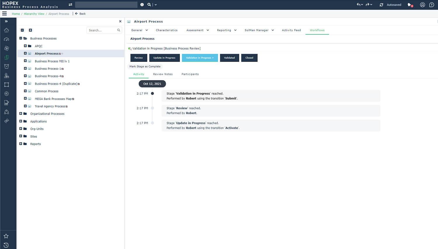Click the Airport Process title icon
438x249 pixels.
click(x=129, y=22)
